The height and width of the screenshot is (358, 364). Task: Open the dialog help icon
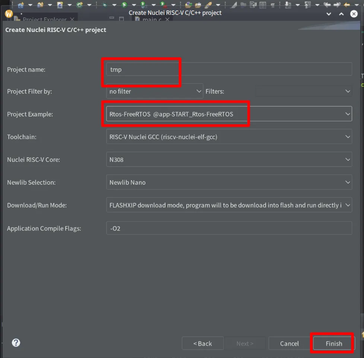pyautogui.click(x=16, y=343)
